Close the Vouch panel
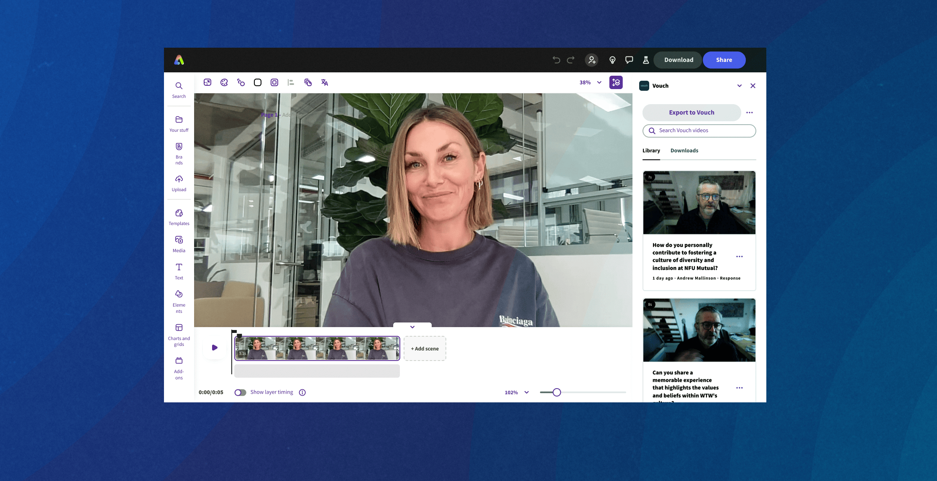This screenshot has height=481, width=937. (x=753, y=86)
